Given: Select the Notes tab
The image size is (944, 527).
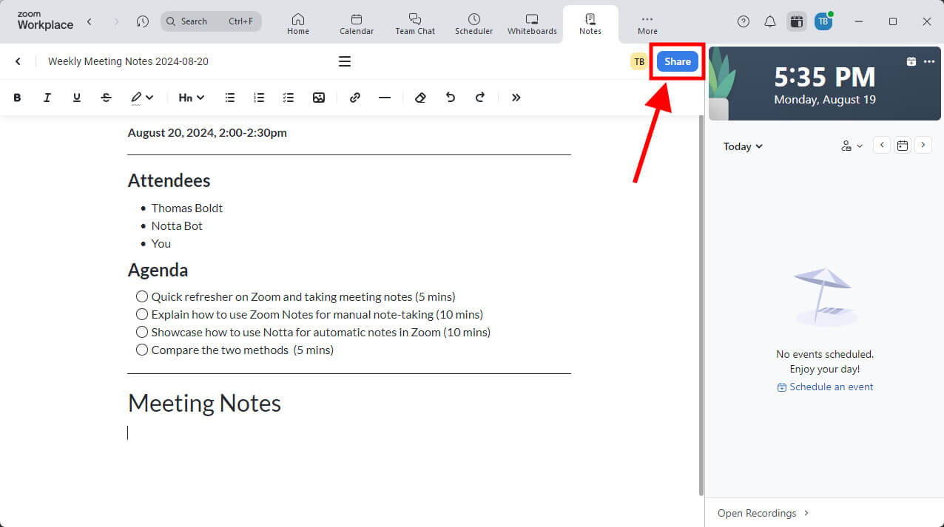Looking at the screenshot, I should coord(590,24).
